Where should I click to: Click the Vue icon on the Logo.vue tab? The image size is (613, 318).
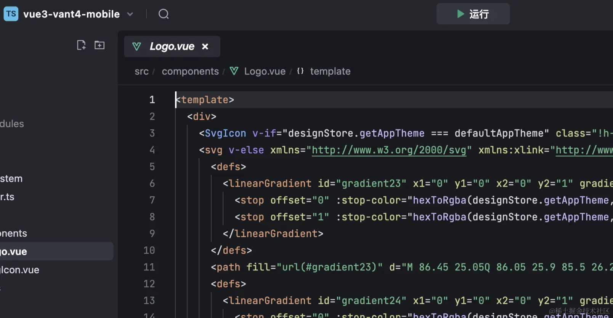click(x=136, y=46)
